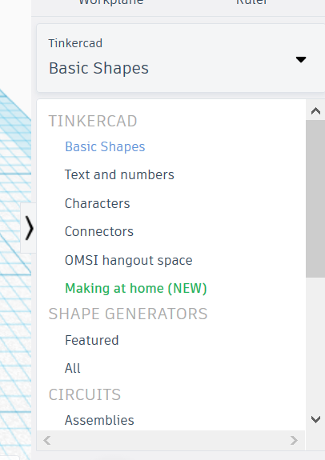Select the Characters category

97,203
